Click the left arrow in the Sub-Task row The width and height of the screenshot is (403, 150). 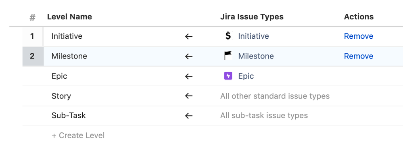(x=189, y=116)
